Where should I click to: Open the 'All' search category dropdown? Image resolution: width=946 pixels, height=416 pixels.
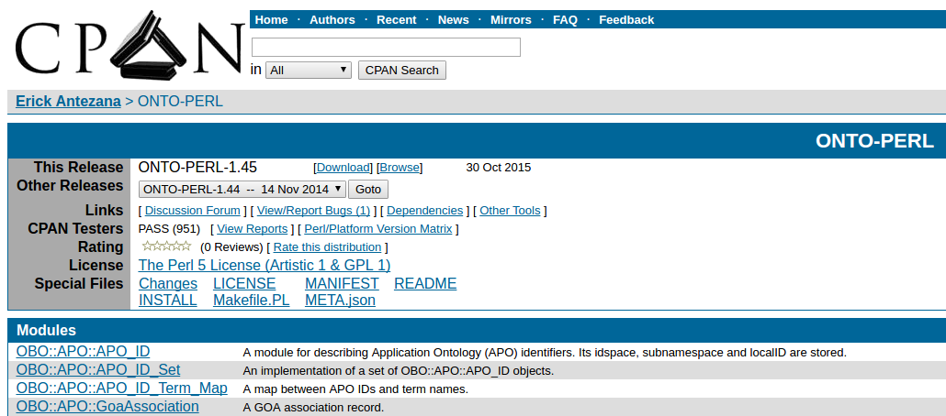pos(309,70)
